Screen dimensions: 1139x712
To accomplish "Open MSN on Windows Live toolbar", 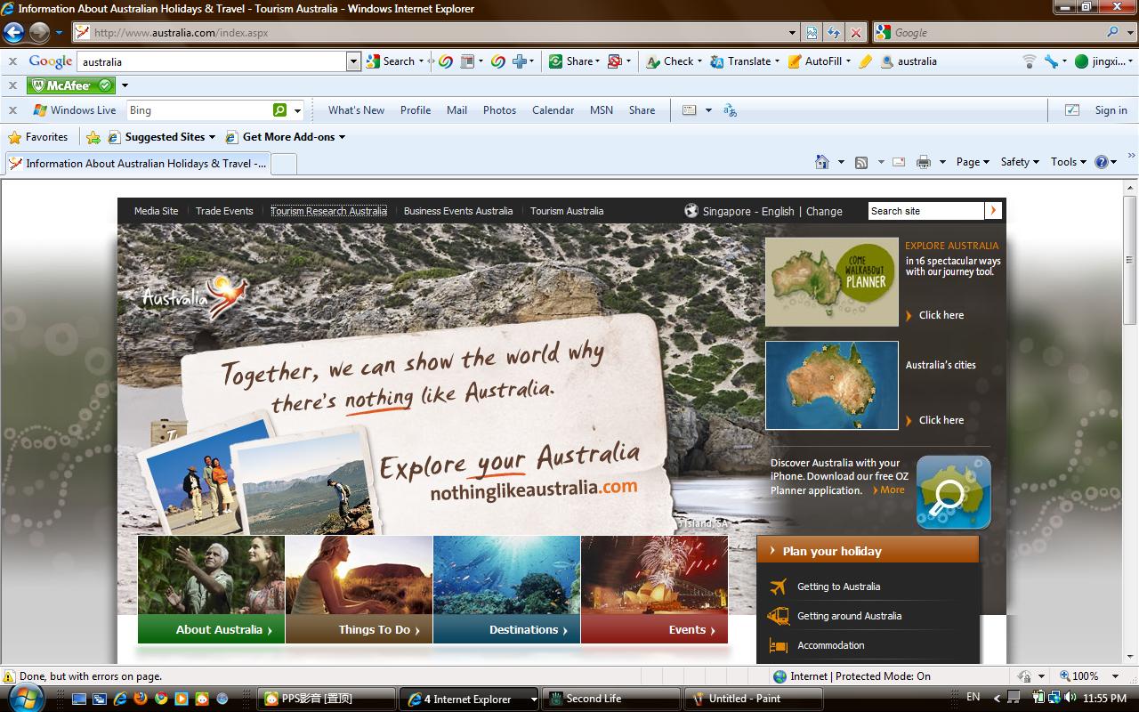I will point(602,110).
